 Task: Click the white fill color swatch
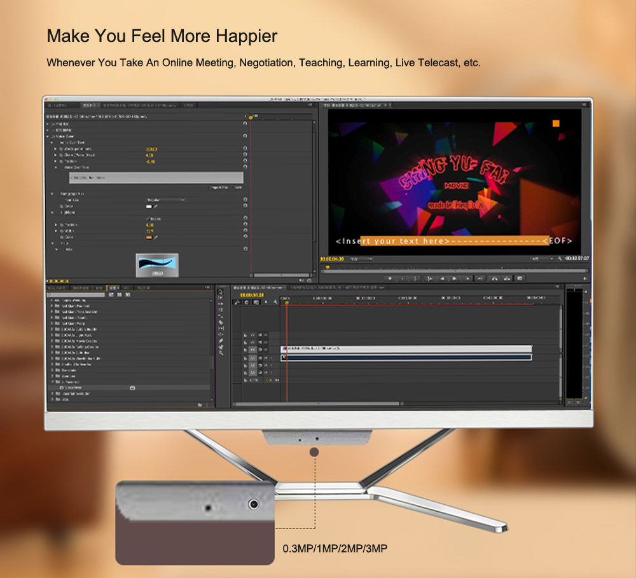point(149,207)
